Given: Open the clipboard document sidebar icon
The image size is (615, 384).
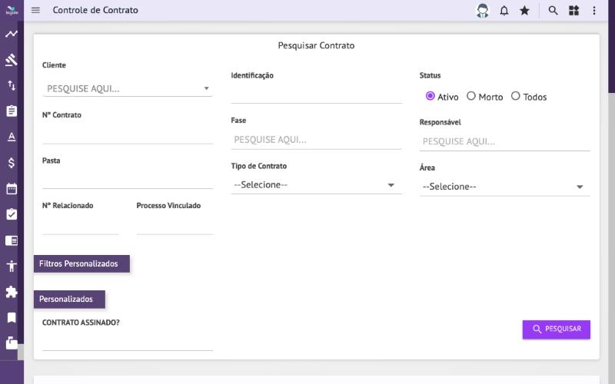Looking at the screenshot, I should point(12,111).
